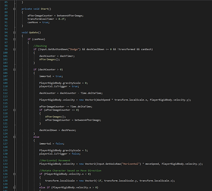Click the "private" keyword on line 87
This screenshot has width=212, height=191.
[x=27, y=9]
